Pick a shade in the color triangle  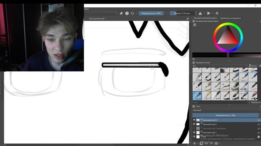(228, 37)
